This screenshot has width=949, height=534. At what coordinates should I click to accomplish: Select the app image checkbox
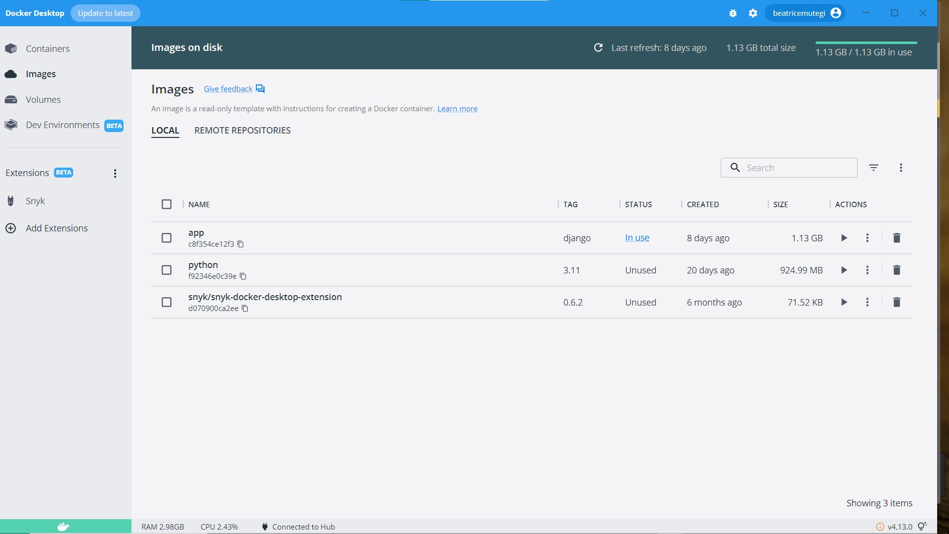167,238
